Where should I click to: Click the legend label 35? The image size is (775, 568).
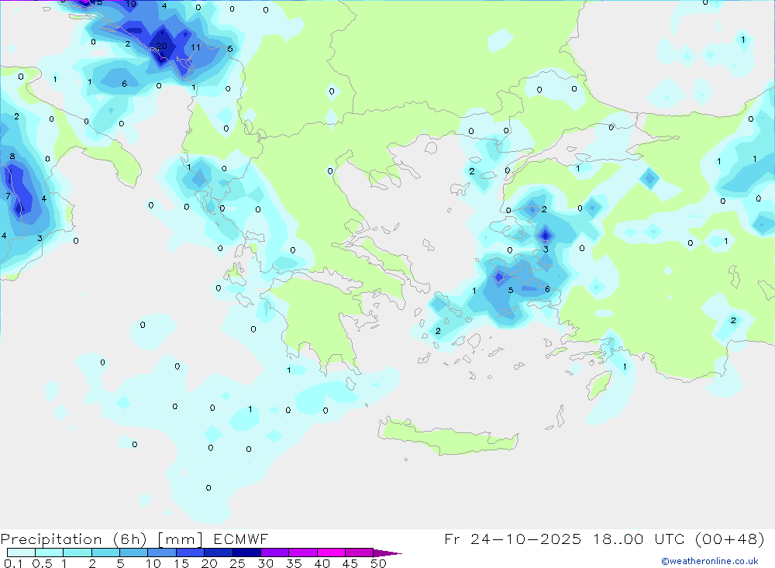click(294, 563)
